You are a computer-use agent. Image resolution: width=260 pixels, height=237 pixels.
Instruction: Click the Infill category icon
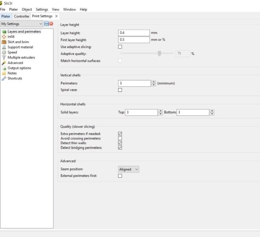coord(4,36)
